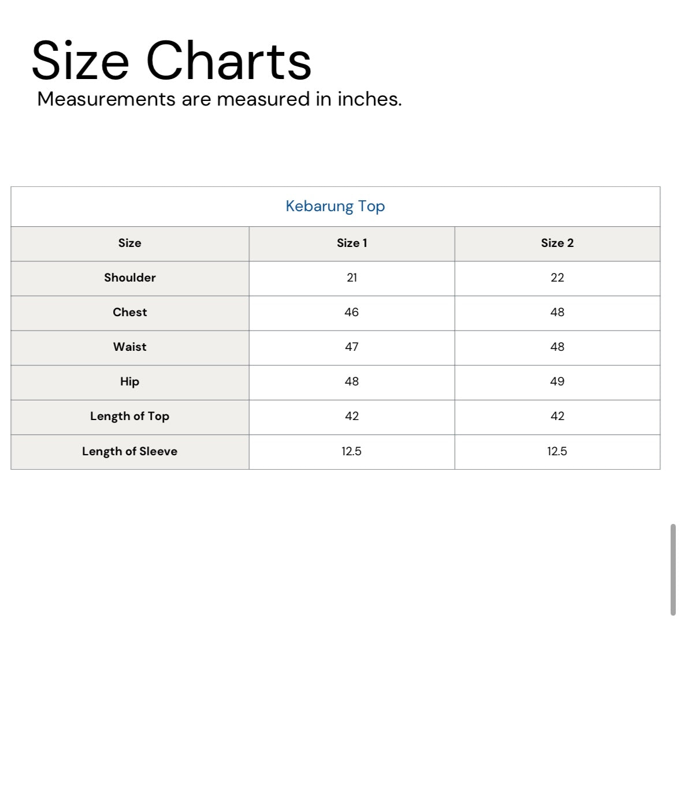The image size is (681, 798).
Task: Click Length of Sleeve value for Size 2
Action: point(557,451)
